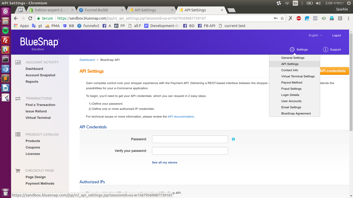Click the BlueSnap Sandbox logo
The image size is (353, 198).
coord(40,44)
